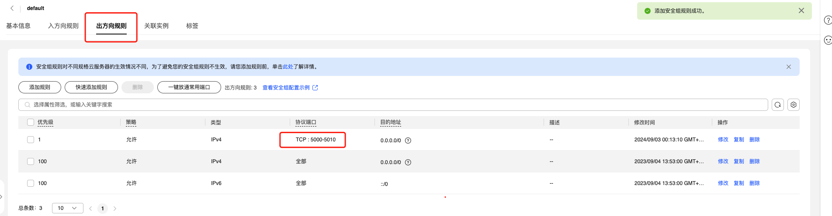This screenshot has height=216, width=832.
Task: Open the 关联实例 tab
Action: coord(156,26)
